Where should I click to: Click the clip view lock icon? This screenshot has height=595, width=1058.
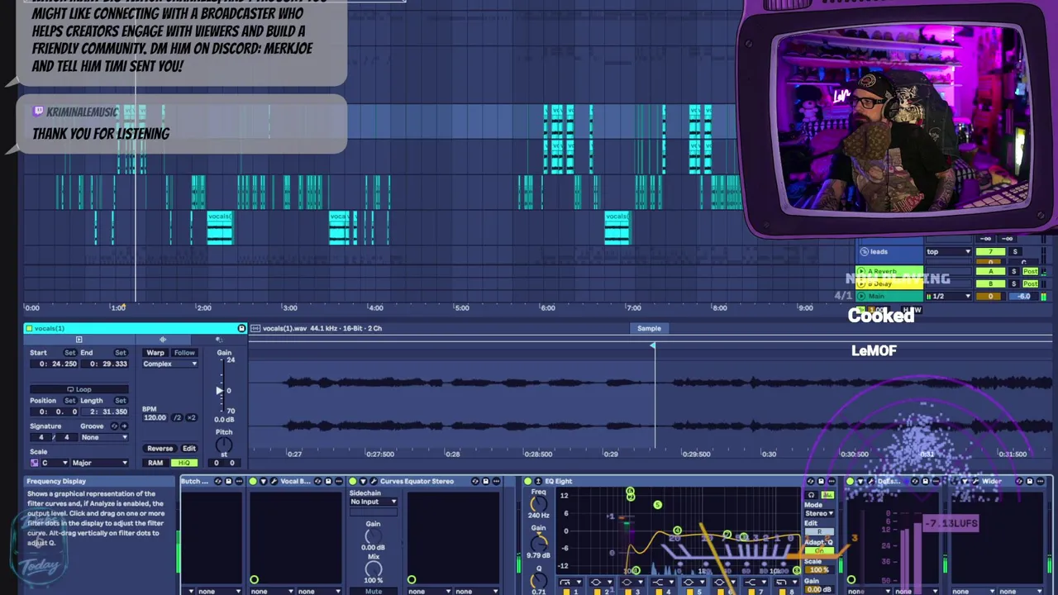[241, 328]
